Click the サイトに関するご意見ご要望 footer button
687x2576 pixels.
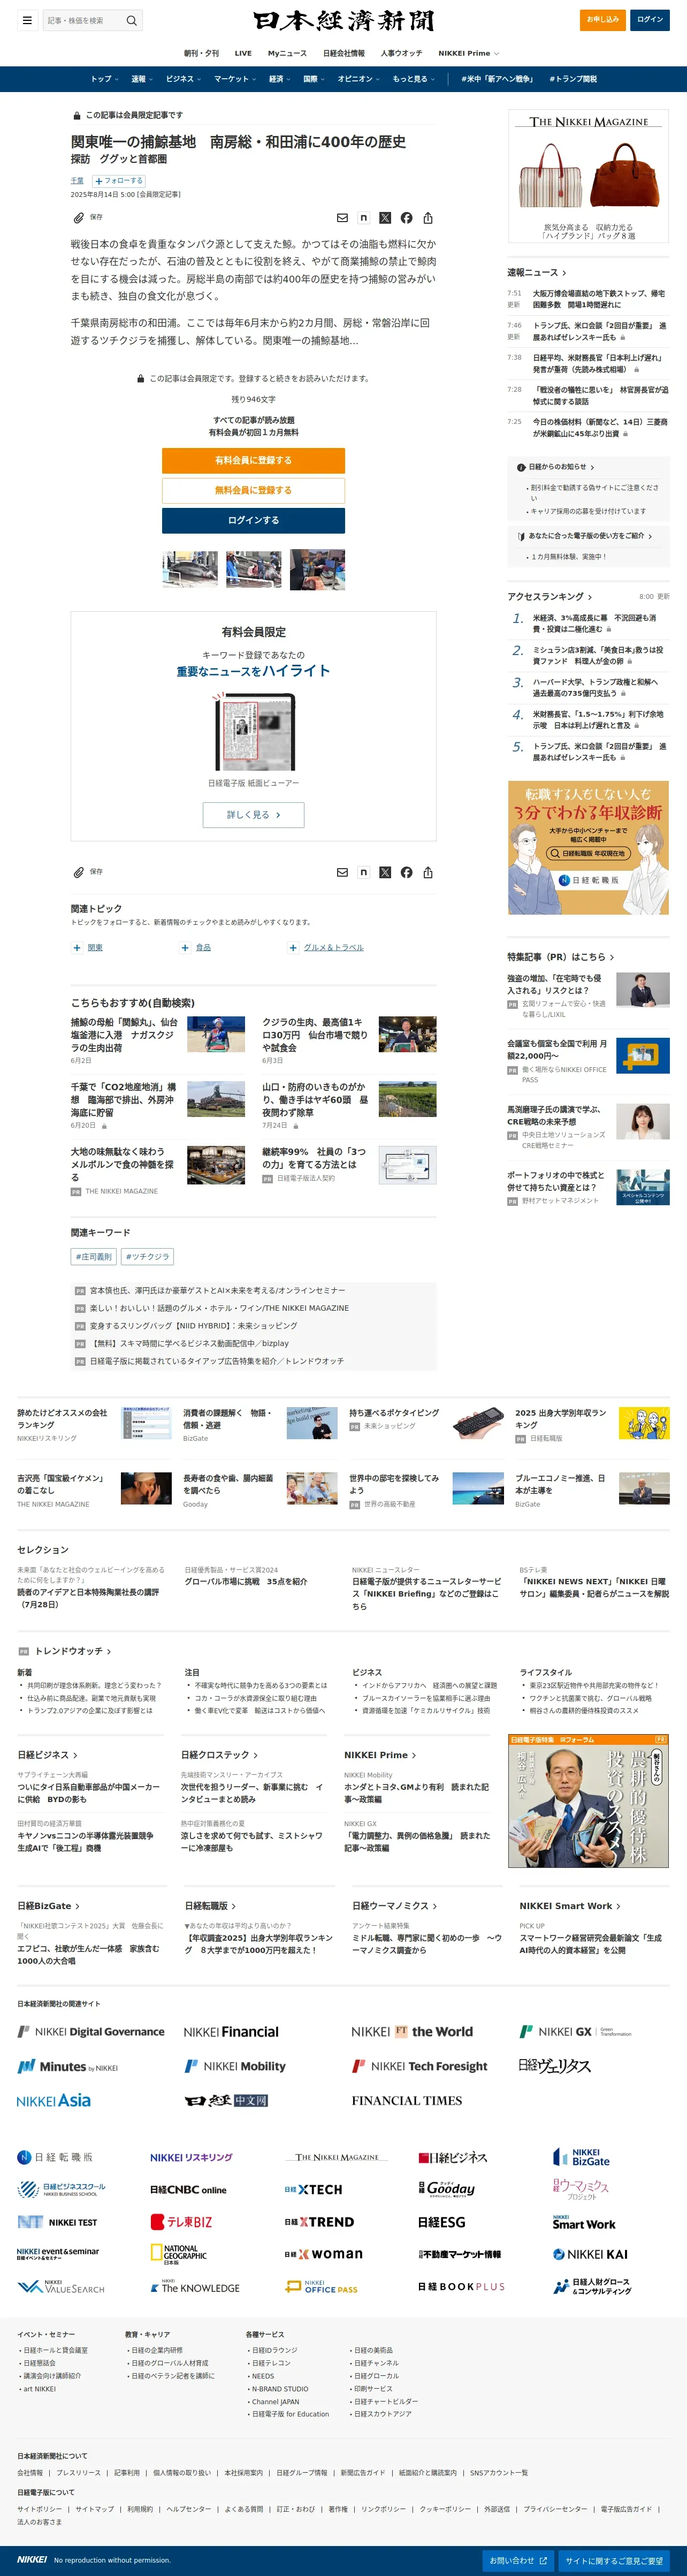tap(613, 2561)
